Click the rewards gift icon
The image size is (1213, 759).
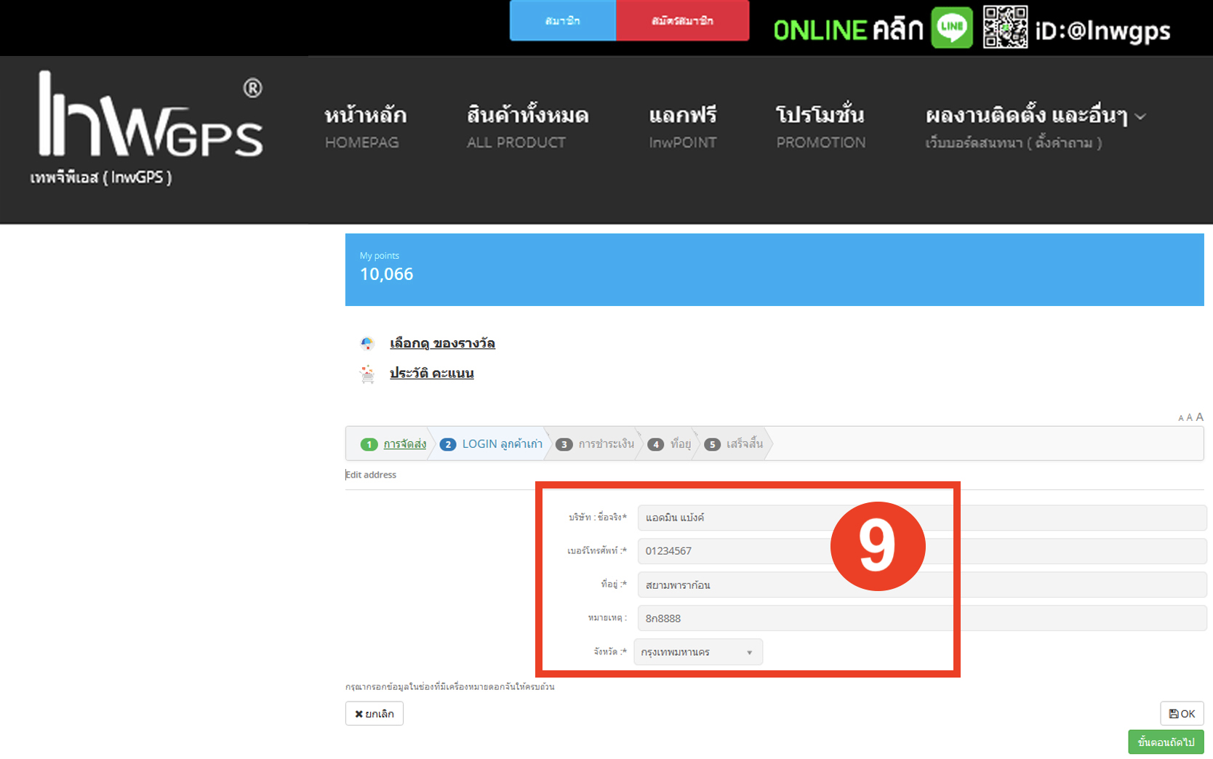(x=367, y=343)
